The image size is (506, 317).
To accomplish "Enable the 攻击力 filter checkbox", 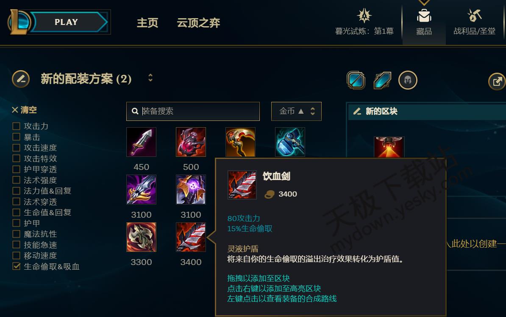I will point(16,126).
